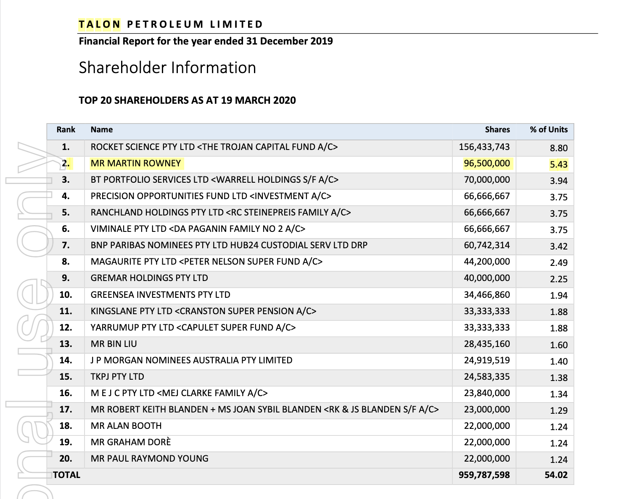Click 'MR PAUL RAYMOND YOUNG' shareholder name
The width and height of the screenshot is (624, 499).
[x=150, y=459]
